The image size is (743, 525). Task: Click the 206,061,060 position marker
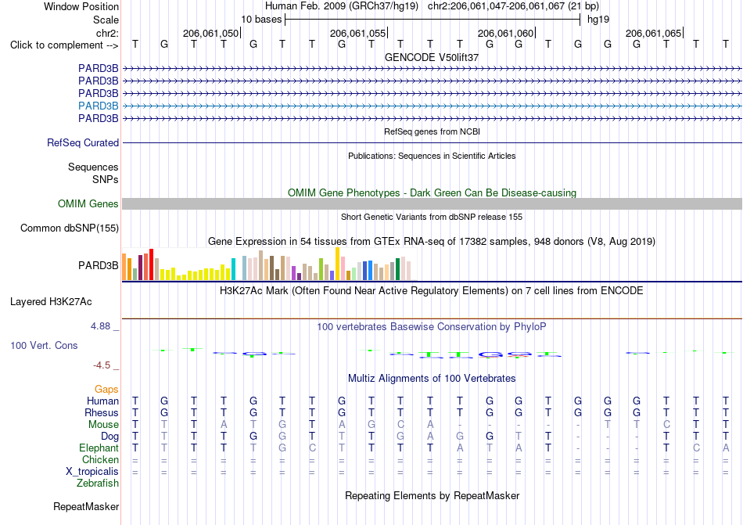[506, 33]
